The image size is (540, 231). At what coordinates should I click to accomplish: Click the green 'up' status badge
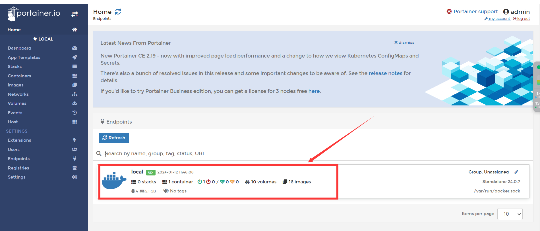coord(150,172)
